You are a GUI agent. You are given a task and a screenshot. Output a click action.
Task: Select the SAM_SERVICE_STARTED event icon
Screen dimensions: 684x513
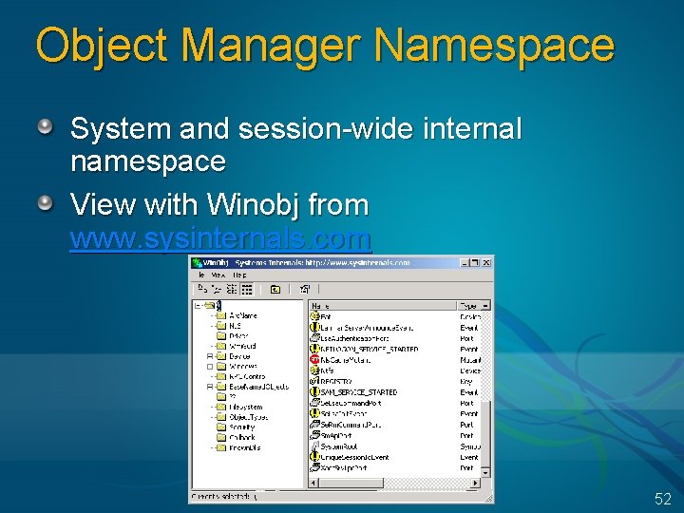click(x=314, y=392)
